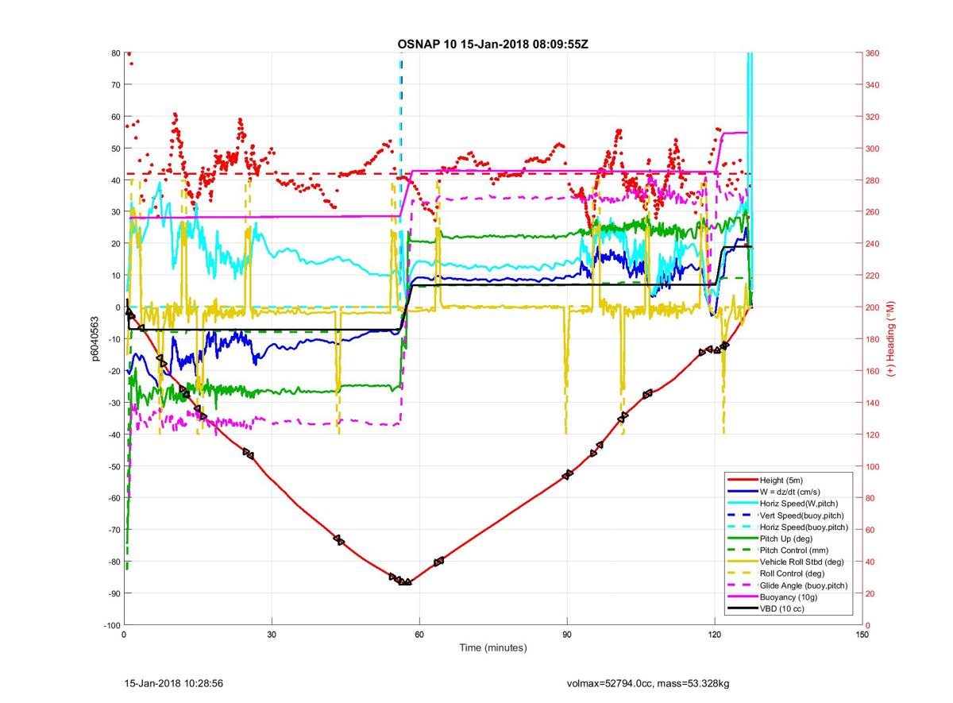Select the W = dz/dt (cm/s) legend entry
Screen dimensions: 953x703
point(787,492)
